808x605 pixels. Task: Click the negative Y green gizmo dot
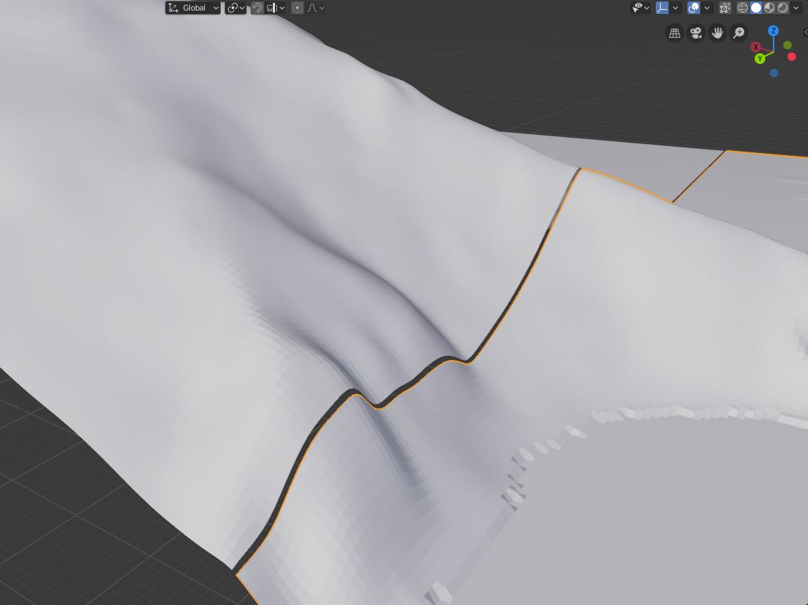[x=788, y=46]
